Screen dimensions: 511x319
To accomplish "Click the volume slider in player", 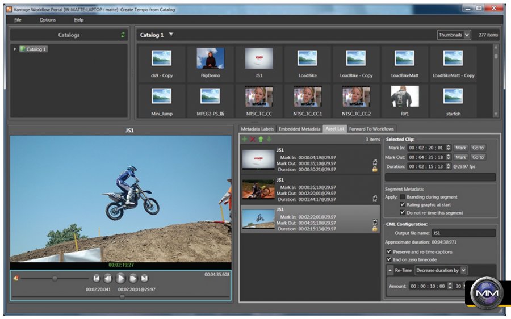I will tap(55, 278).
